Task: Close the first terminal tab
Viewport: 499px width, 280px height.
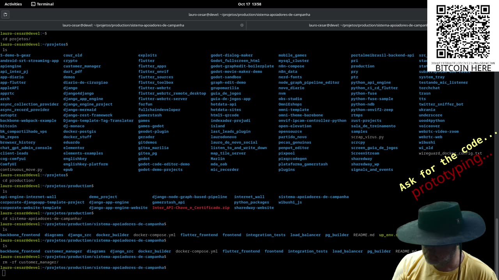Action: point(242,25)
